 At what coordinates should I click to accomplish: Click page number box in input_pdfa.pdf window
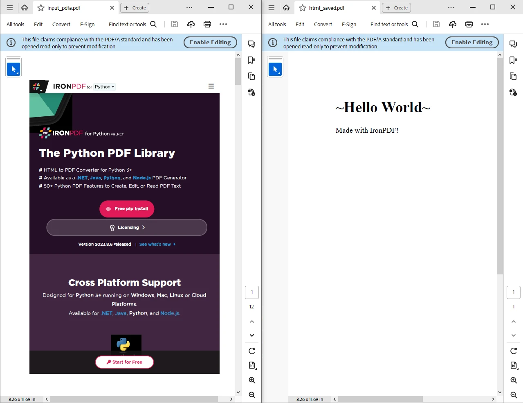[x=252, y=292]
